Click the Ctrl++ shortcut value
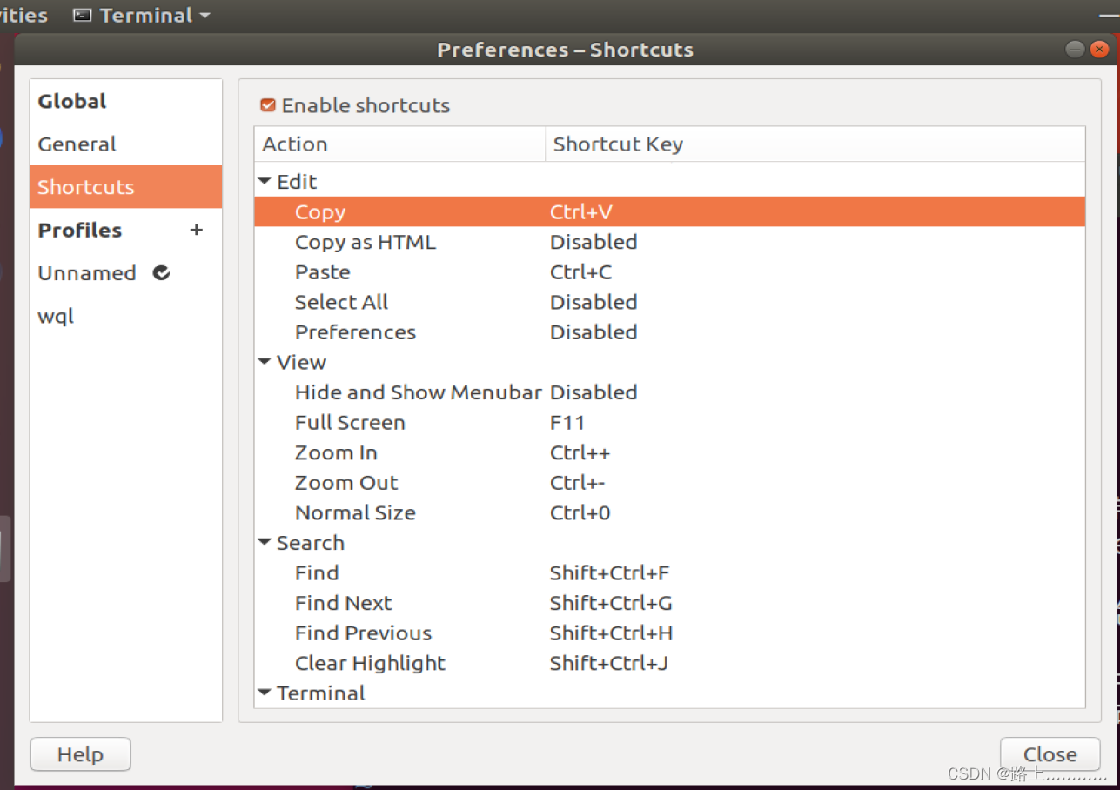Image resolution: width=1120 pixels, height=790 pixels. (x=580, y=452)
